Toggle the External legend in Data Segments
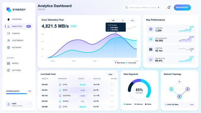 click(x=138, y=104)
